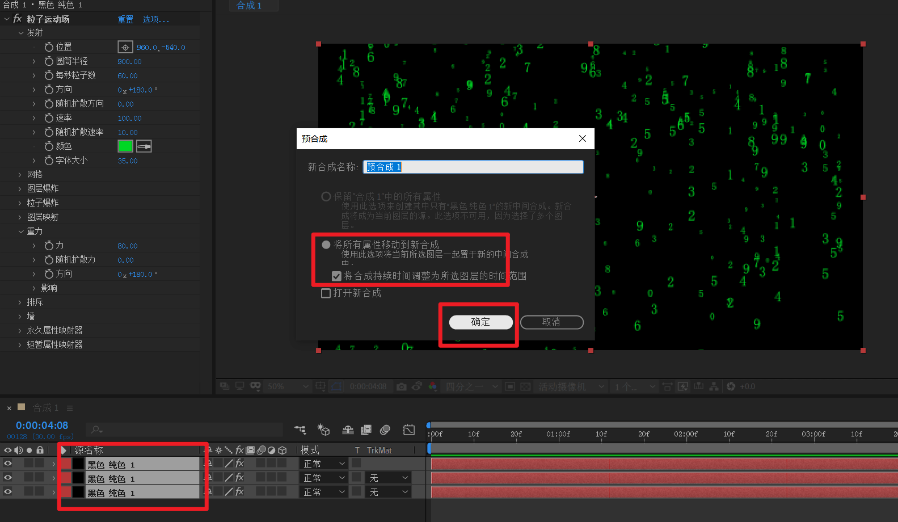
Task: Click the 重置 link for 粒子运动场
Action: coord(125,20)
